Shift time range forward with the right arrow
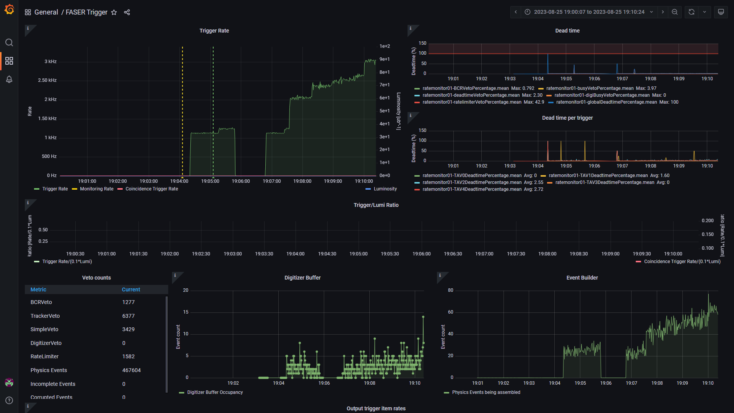Screen dimensions: 734x413 point(663,12)
